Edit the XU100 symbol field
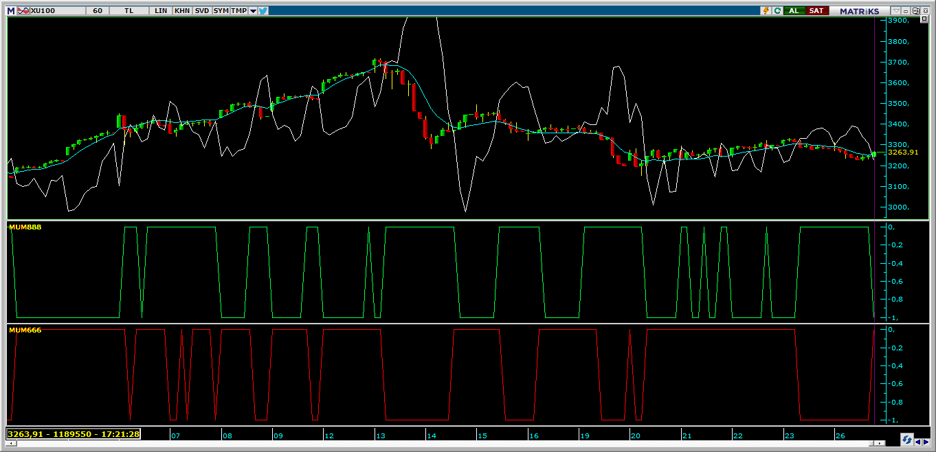Screen dimensions: 936x452 58,11
